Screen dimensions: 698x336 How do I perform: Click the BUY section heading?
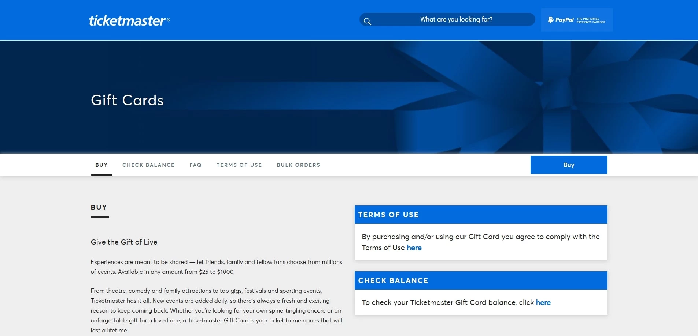(99, 207)
